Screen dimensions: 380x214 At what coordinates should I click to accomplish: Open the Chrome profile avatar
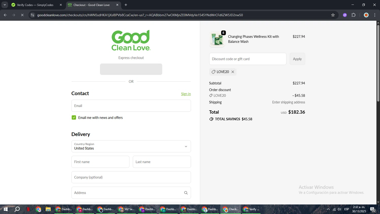(366, 15)
